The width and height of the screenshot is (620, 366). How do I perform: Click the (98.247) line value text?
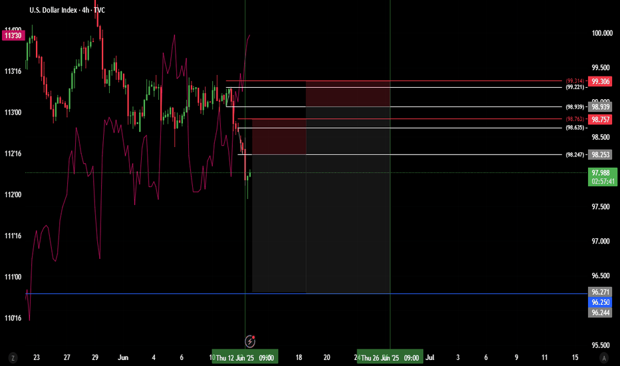[575, 154]
